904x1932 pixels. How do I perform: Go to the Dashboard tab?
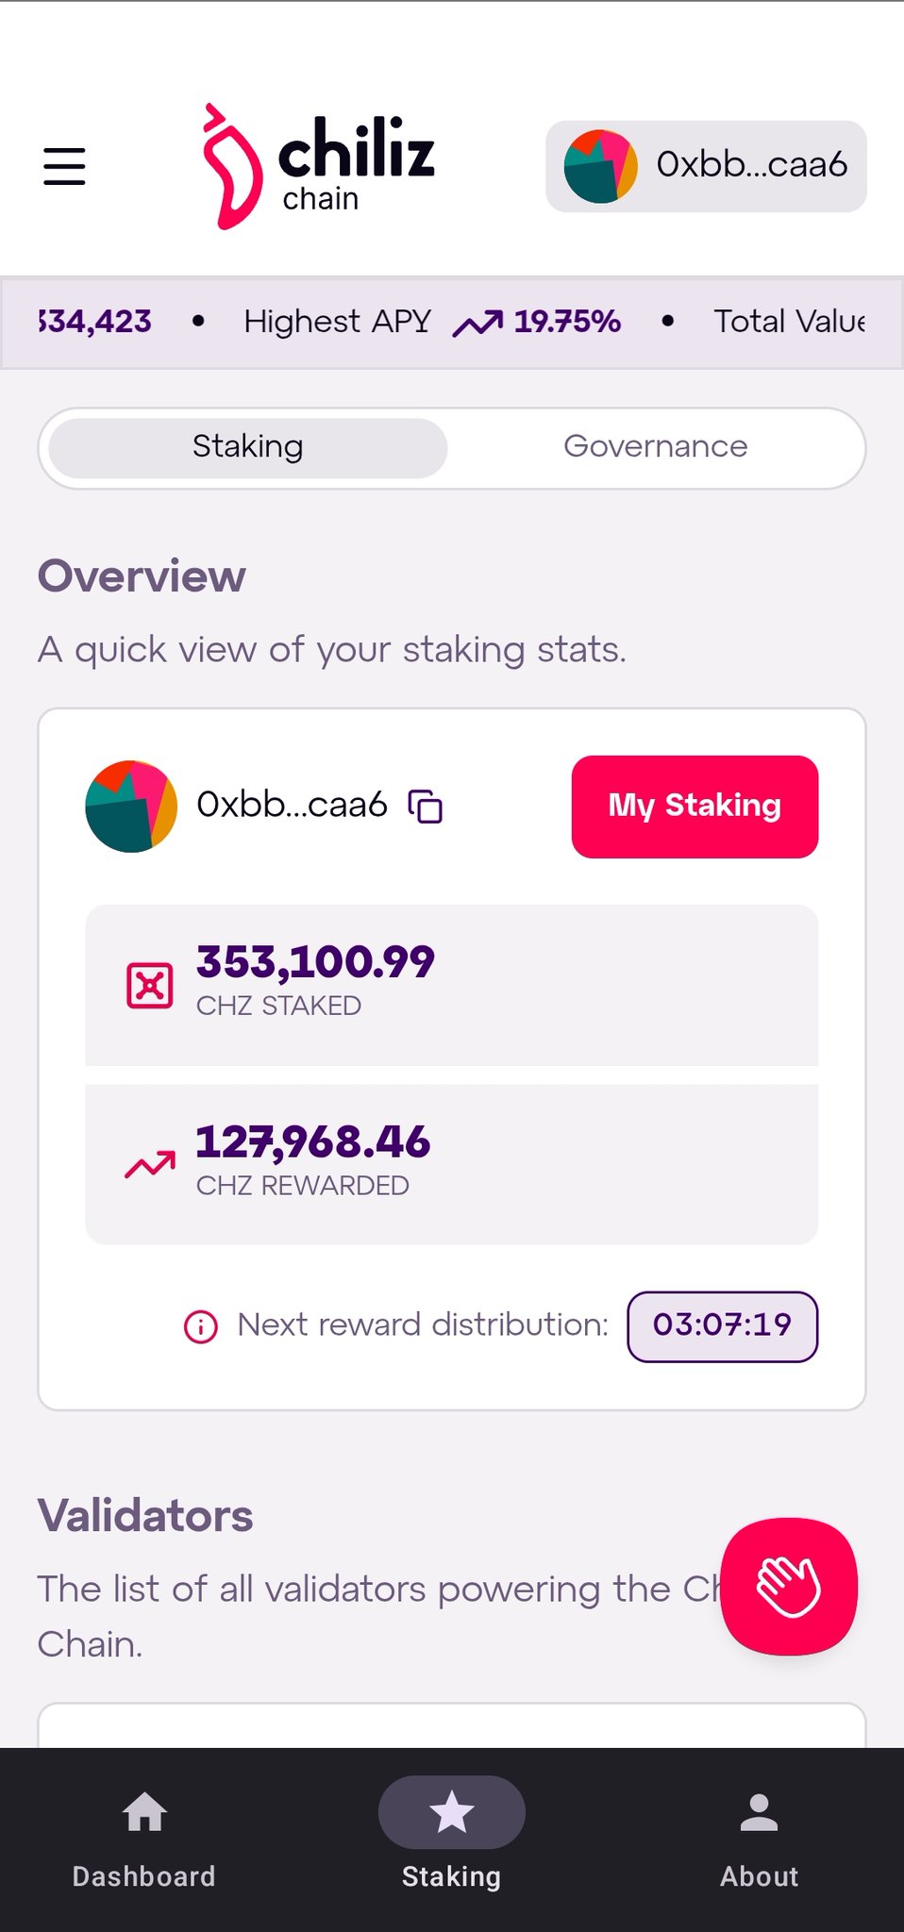(144, 1840)
